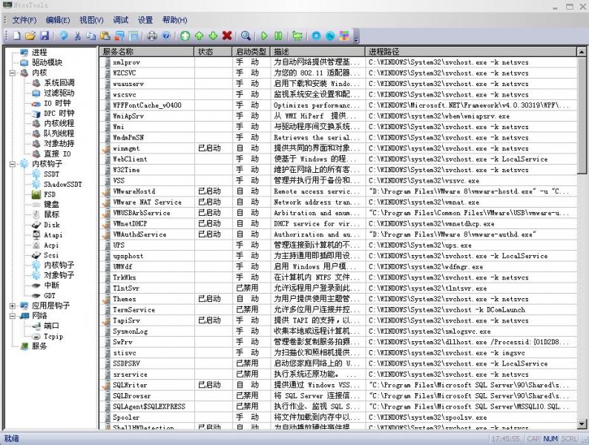The width and height of the screenshot is (589, 445).
Task: Click the green camera toolbar icon
Action: (297, 36)
